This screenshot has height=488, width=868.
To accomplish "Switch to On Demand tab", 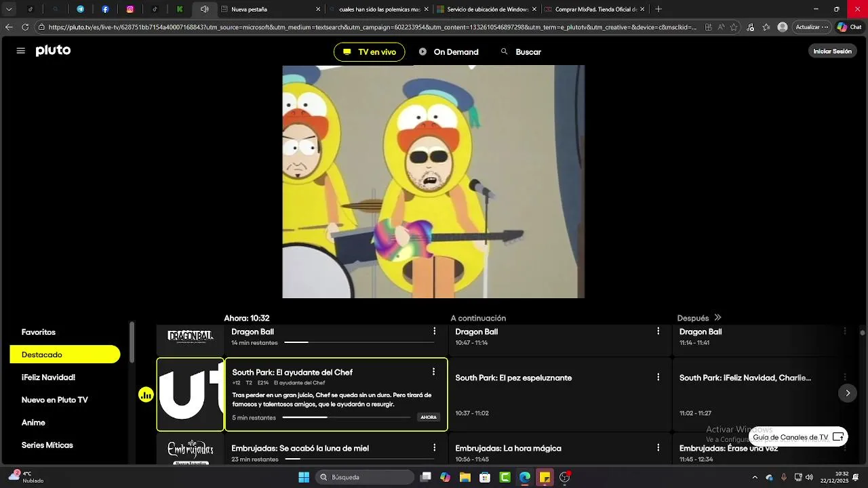I will click(x=448, y=52).
